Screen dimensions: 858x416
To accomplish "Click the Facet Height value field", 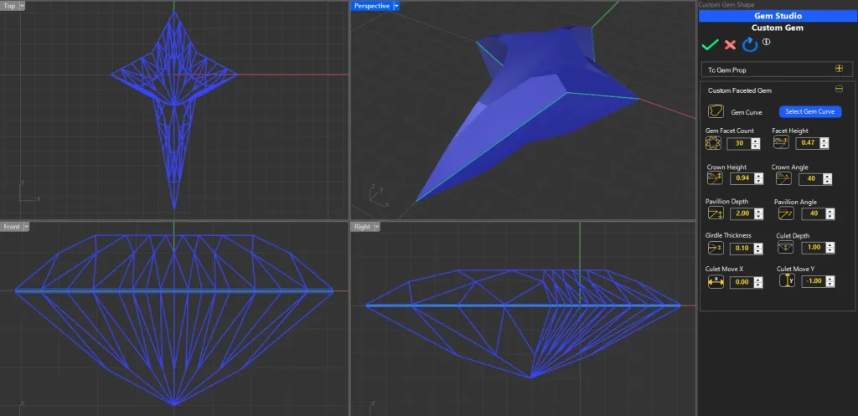I will tap(808, 143).
